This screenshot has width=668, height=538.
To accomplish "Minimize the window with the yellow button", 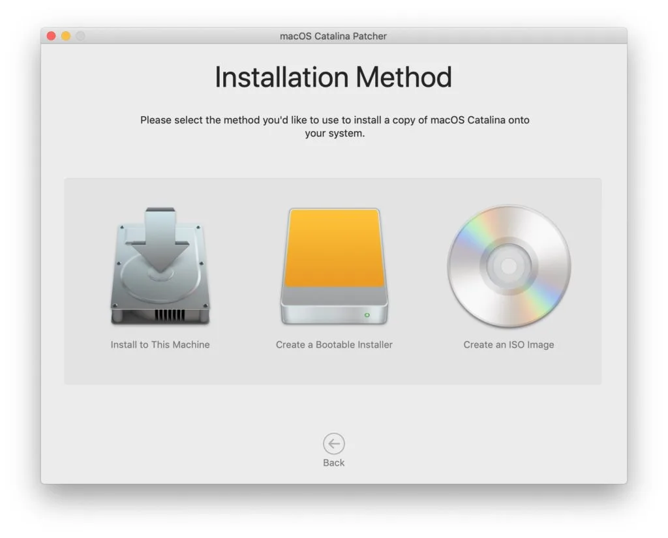I will pos(65,37).
